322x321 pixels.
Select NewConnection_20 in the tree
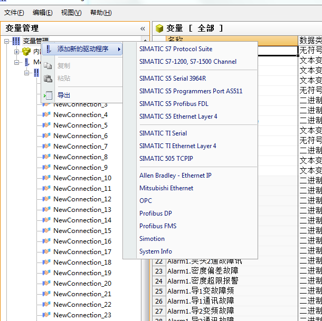coord(82,284)
